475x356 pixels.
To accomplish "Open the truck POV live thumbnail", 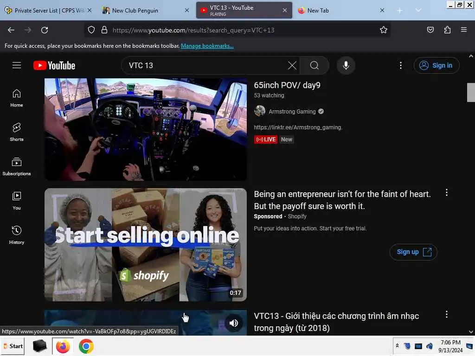I will (x=145, y=129).
